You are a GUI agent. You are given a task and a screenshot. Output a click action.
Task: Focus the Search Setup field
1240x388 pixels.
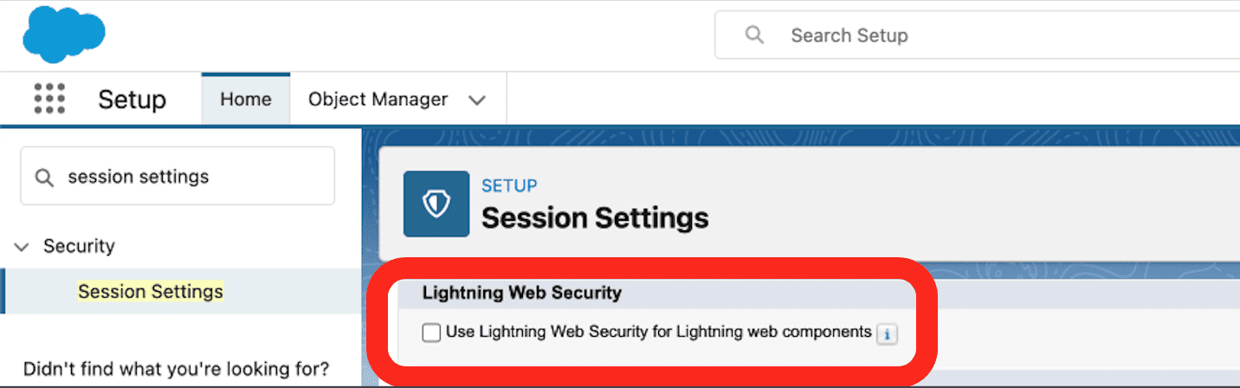[x=953, y=36]
